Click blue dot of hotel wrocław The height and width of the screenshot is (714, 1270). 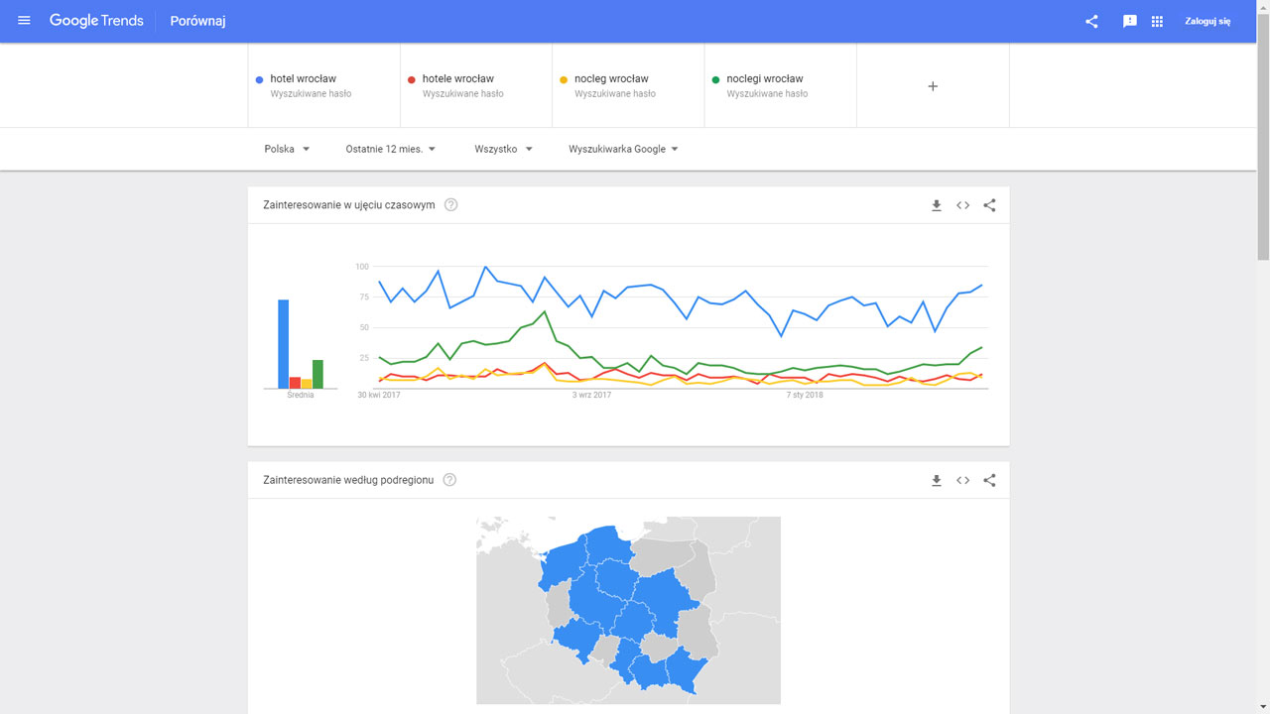click(x=260, y=78)
